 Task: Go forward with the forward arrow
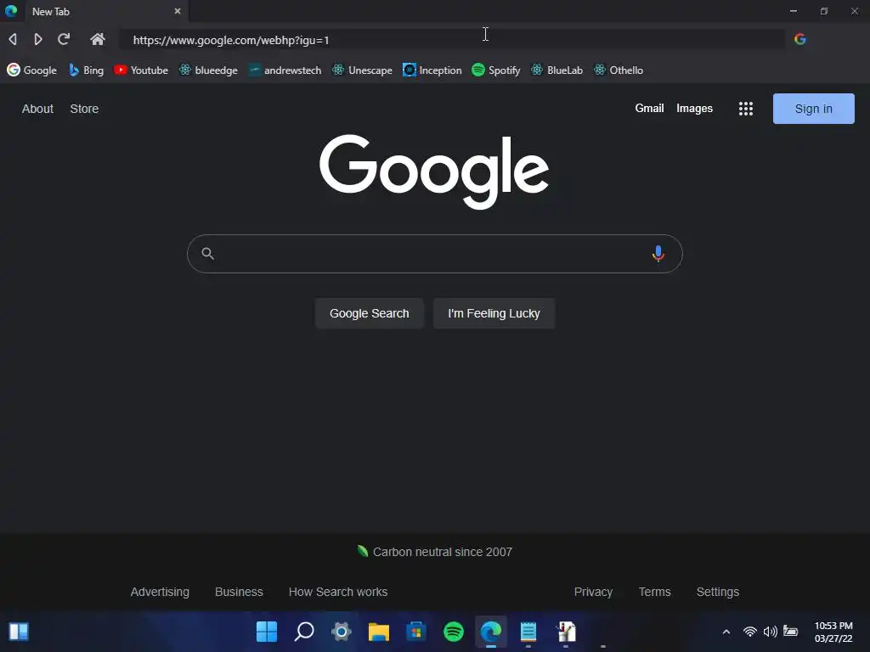[x=37, y=39]
